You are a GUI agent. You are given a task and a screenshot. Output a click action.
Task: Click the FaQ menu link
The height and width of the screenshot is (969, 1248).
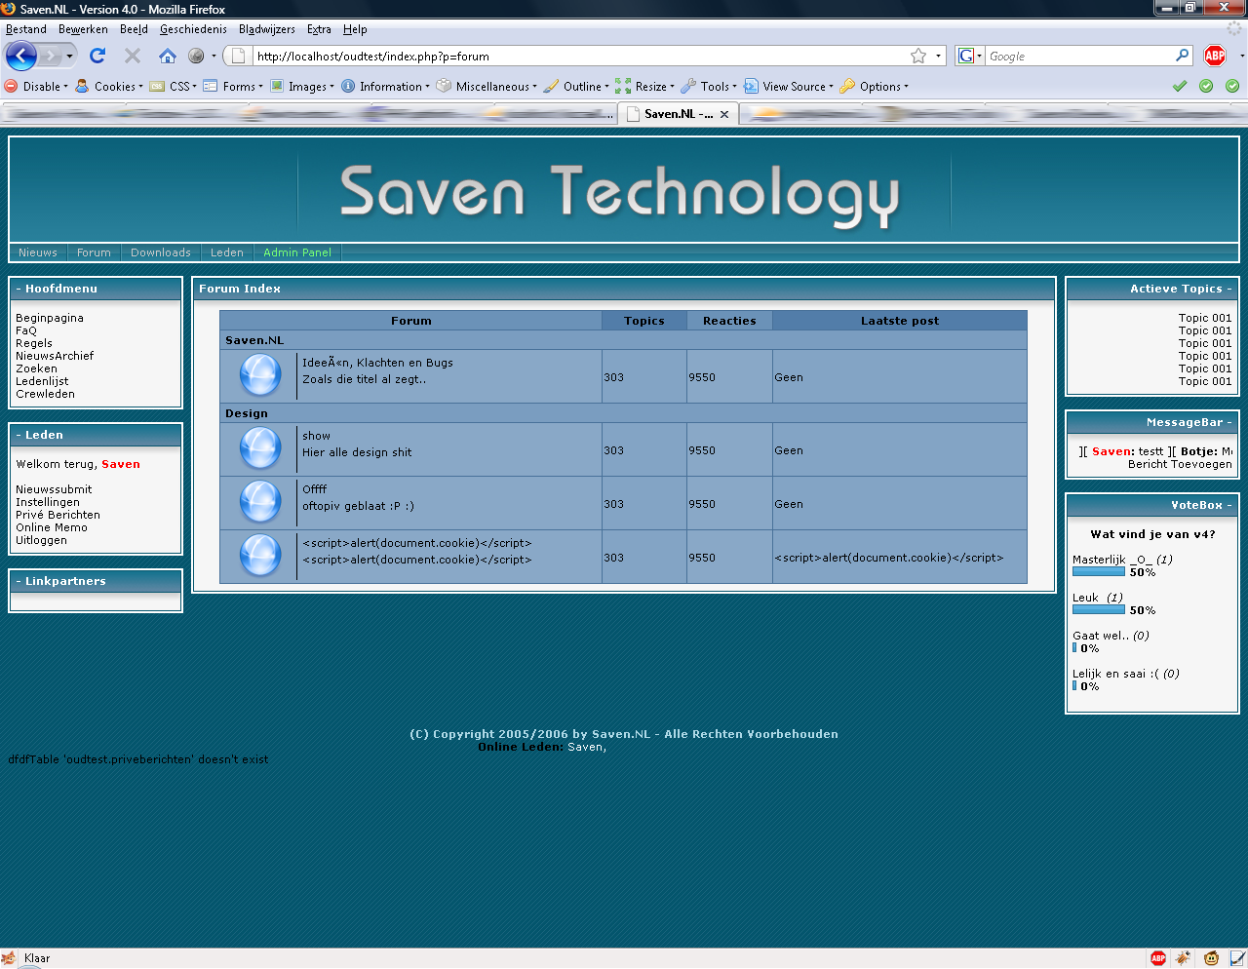pos(26,330)
